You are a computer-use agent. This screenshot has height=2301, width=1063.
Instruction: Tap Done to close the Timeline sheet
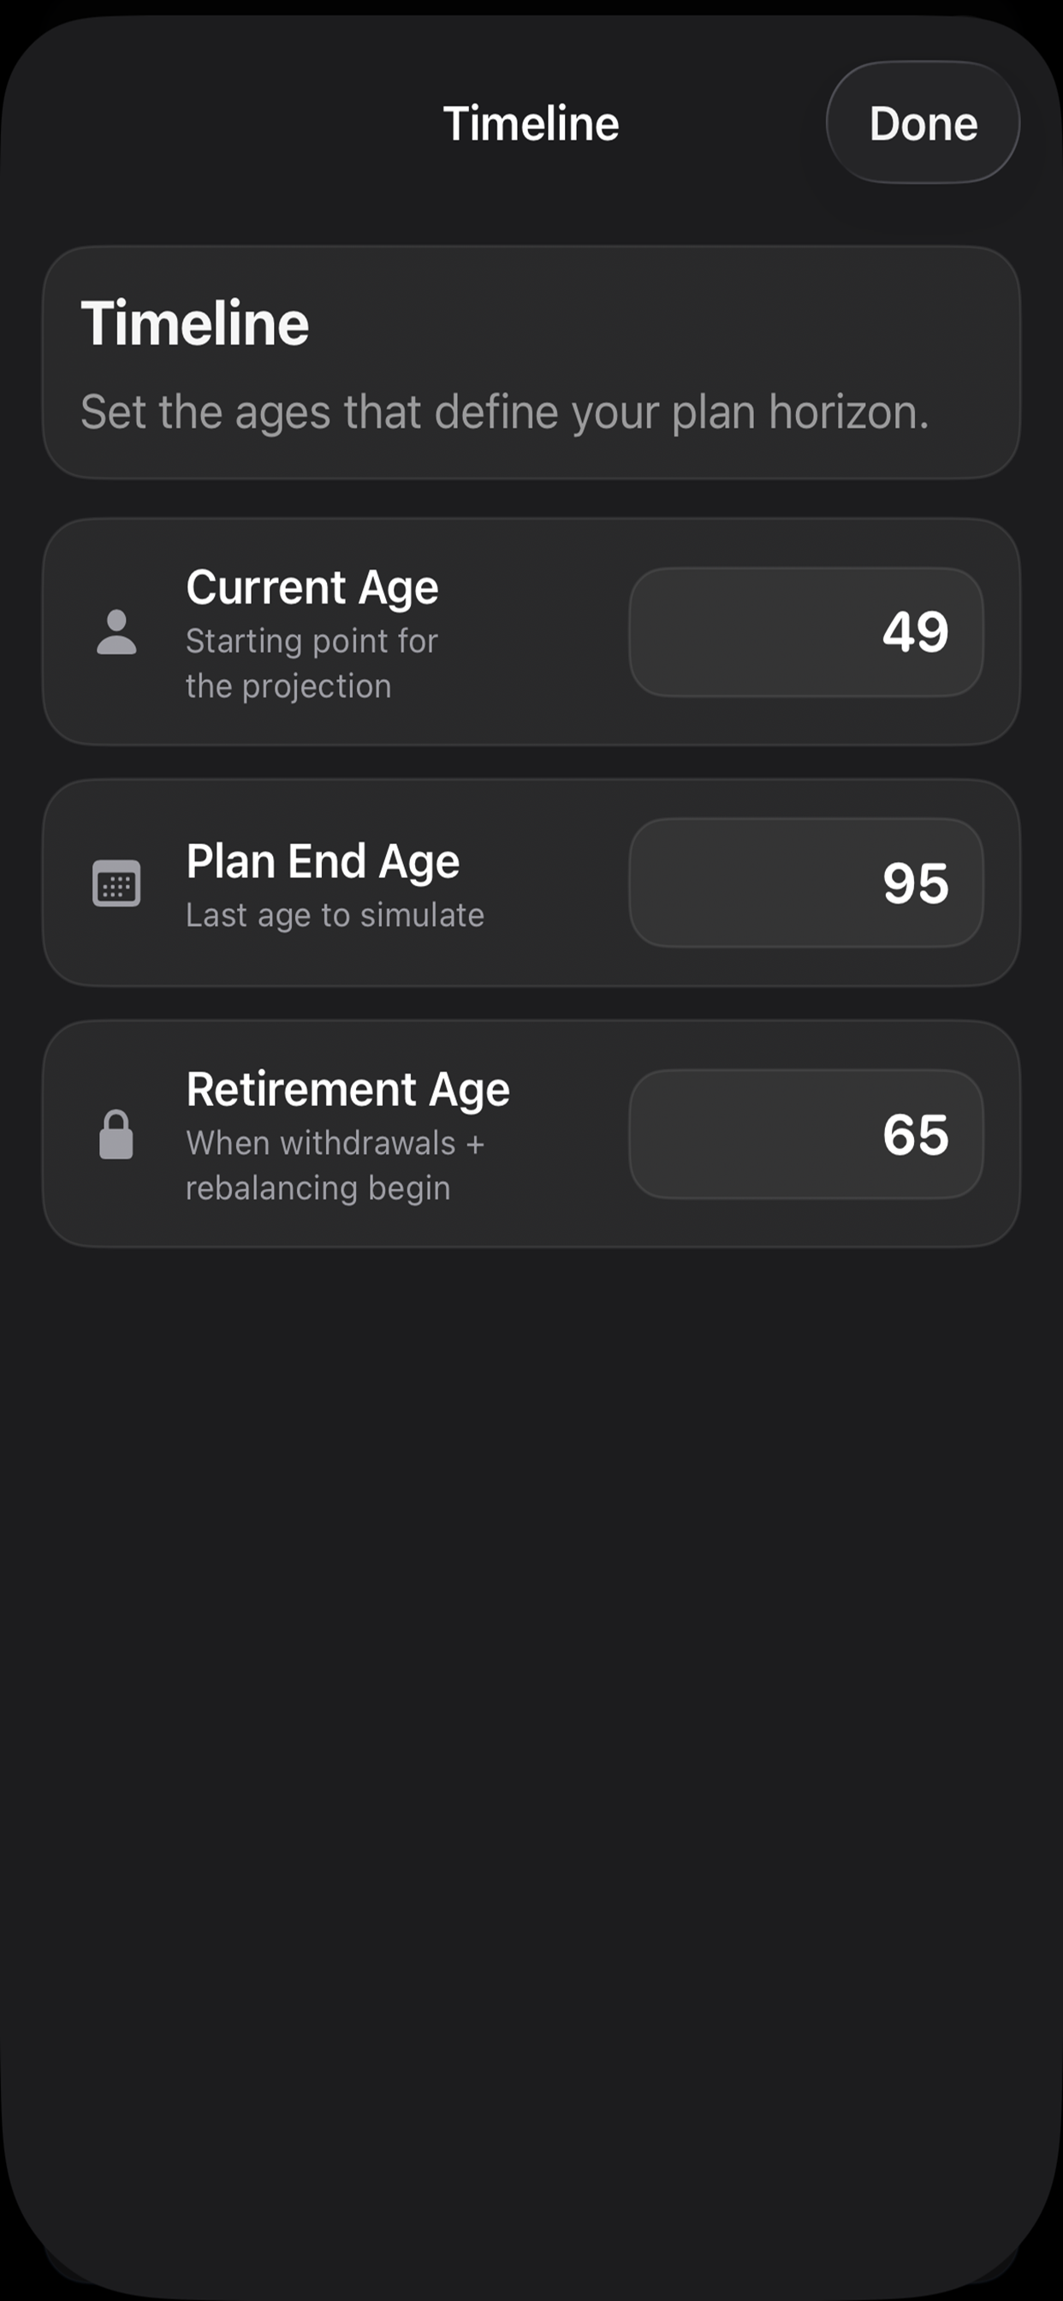(923, 122)
